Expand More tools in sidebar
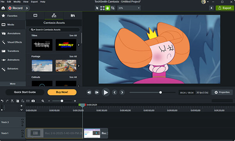Viewport: 235px width, 141px height. (x=13, y=83)
